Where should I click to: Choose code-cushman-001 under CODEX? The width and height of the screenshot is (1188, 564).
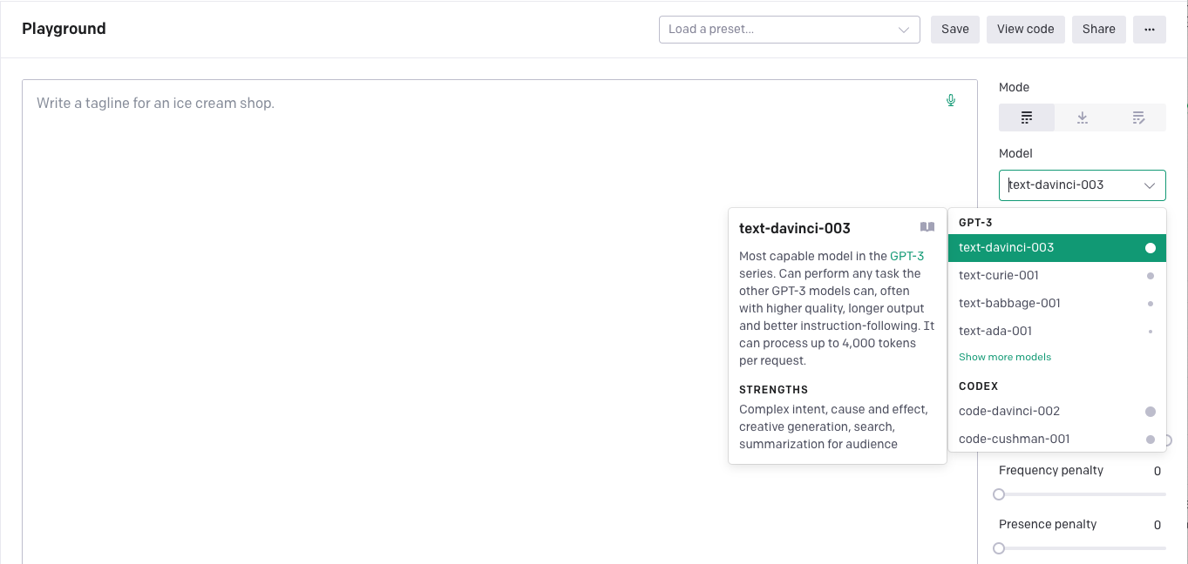coord(1014,439)
